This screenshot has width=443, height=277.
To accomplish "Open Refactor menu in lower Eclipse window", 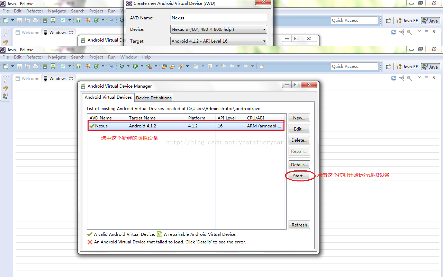I will (x=35, y=57).
